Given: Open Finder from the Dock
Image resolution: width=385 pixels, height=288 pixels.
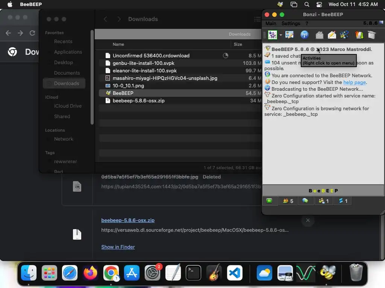Looking at the screenshot, I should click(x=29, y=273).
